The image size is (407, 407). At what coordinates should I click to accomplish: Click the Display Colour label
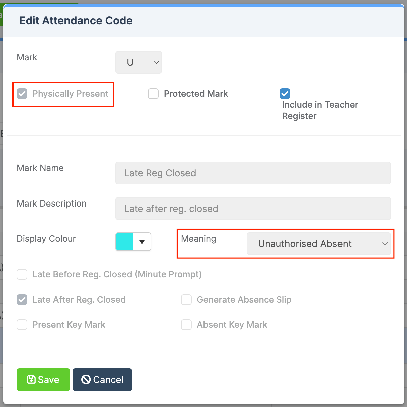click(46, 239)
